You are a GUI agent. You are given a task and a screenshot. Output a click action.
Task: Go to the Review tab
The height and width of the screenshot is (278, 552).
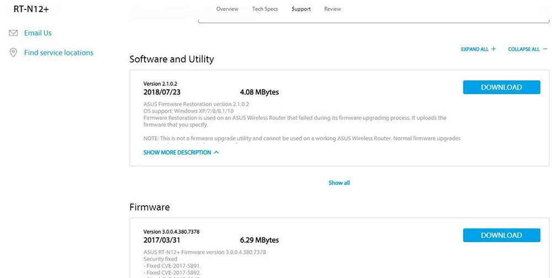[x=332, y=9]
